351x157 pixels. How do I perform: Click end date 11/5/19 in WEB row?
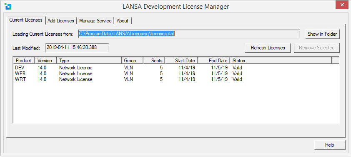pos(219,74)
